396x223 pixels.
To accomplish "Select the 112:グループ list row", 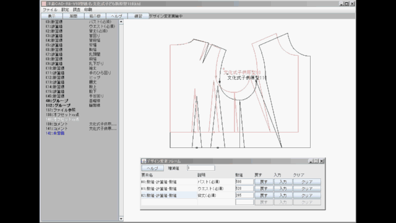I will coord(80,105).
